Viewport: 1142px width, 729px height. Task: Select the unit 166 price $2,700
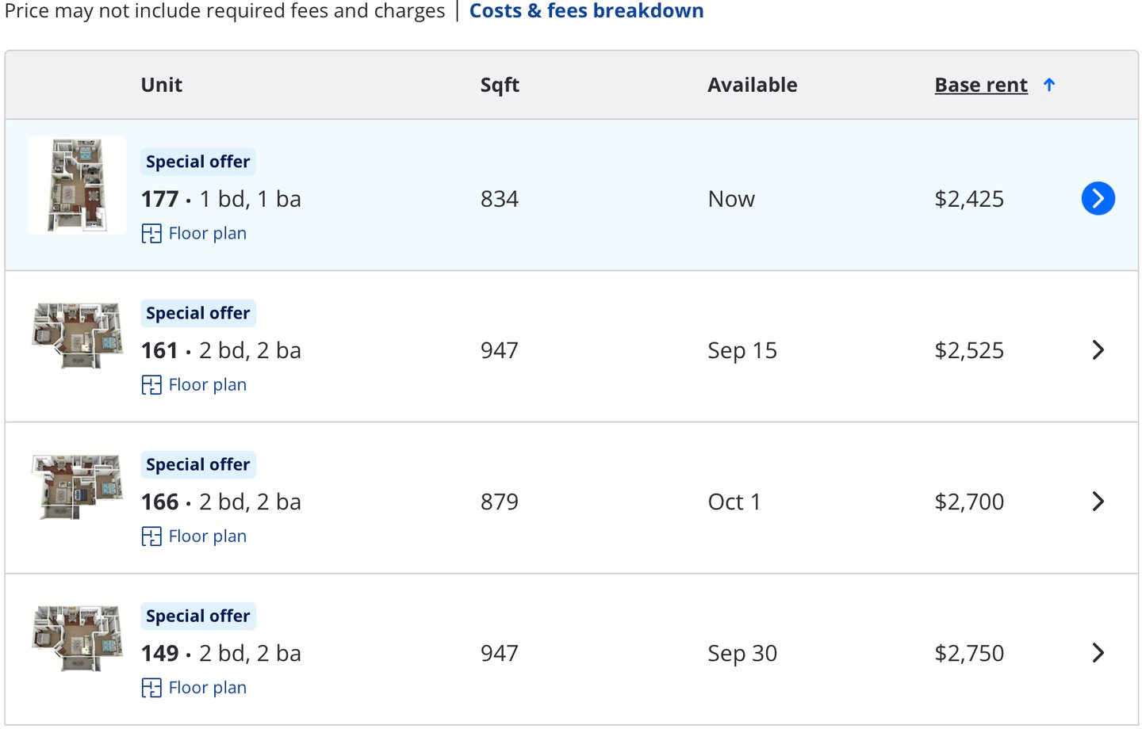pyautogui.click(x=969, y=502)
